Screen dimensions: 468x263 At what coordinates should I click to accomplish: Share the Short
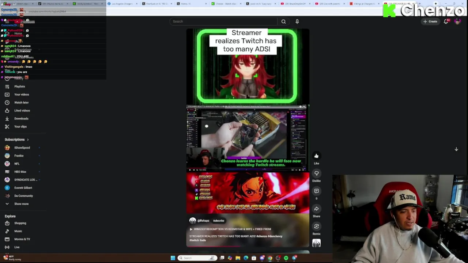316,209
